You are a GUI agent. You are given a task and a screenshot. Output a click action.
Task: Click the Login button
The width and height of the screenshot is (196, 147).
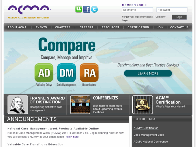(x=179, y=17)
